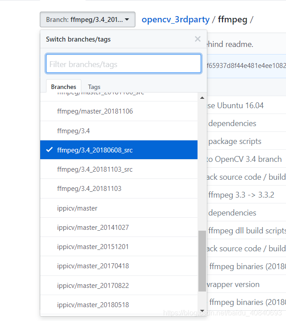Open the 'to OpenCV 3.4 branch' commit message
This screenshot has width=286, height=321.
point(244,159)
